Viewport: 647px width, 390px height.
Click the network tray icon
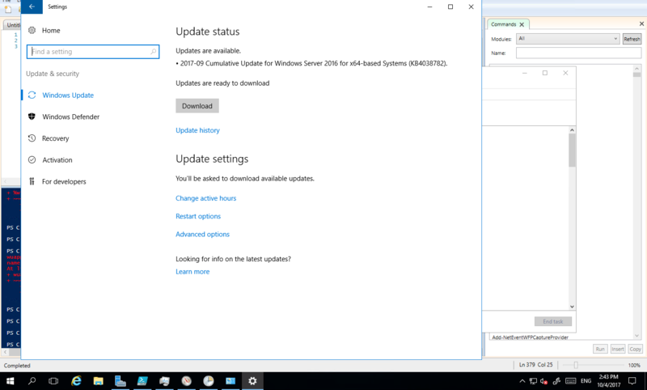[x=533, y=381]
